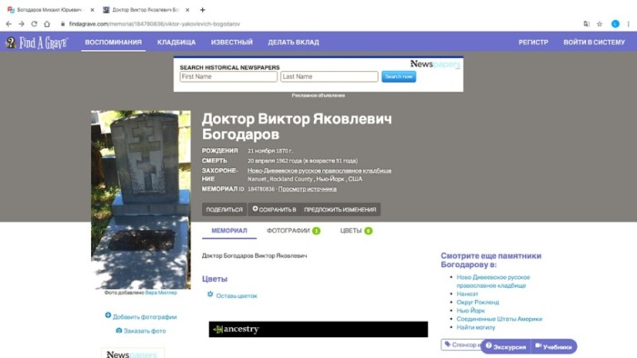Screen dimensions: 637x358
Task: Click the ПОДЕЛИТЬСЯ button
Action: pos(224,209)
